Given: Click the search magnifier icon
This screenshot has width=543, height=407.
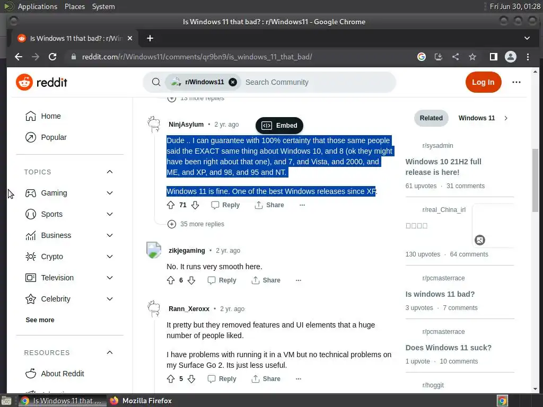Looking at the screenshot, I should click(156, 82).
